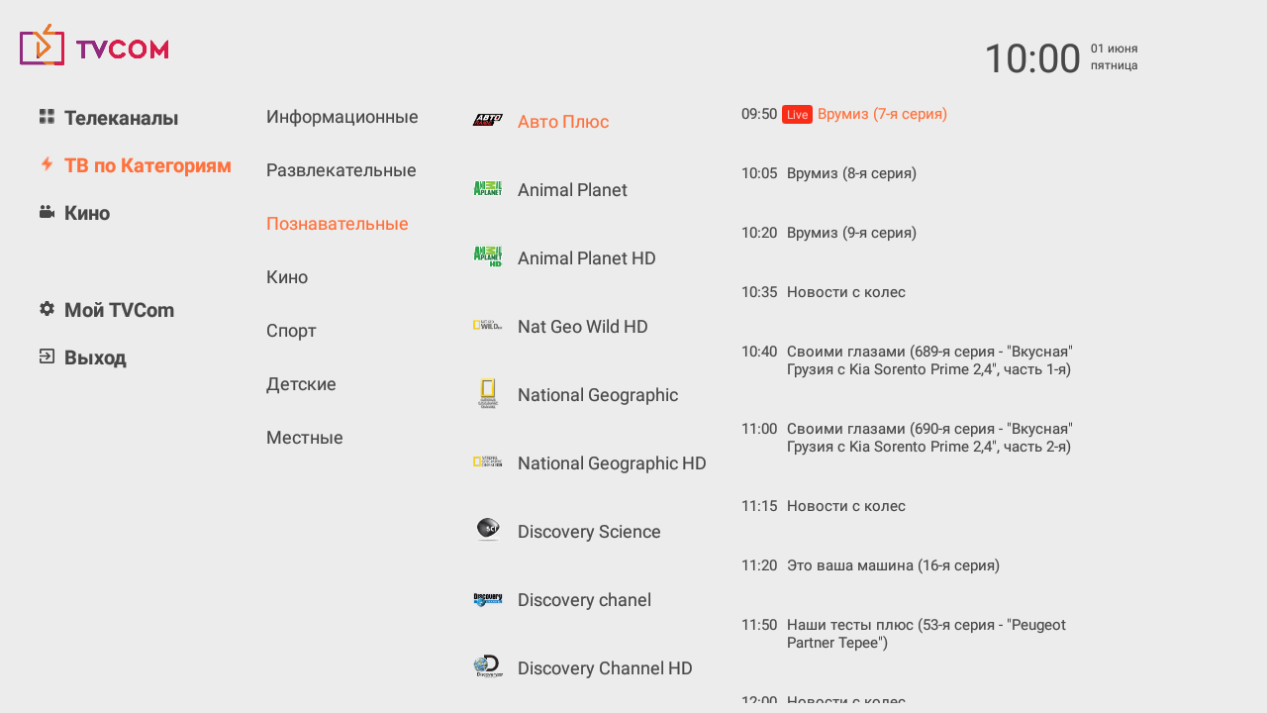
Task: Select the Кино category in category list
Action: click(x=287, y=277)
